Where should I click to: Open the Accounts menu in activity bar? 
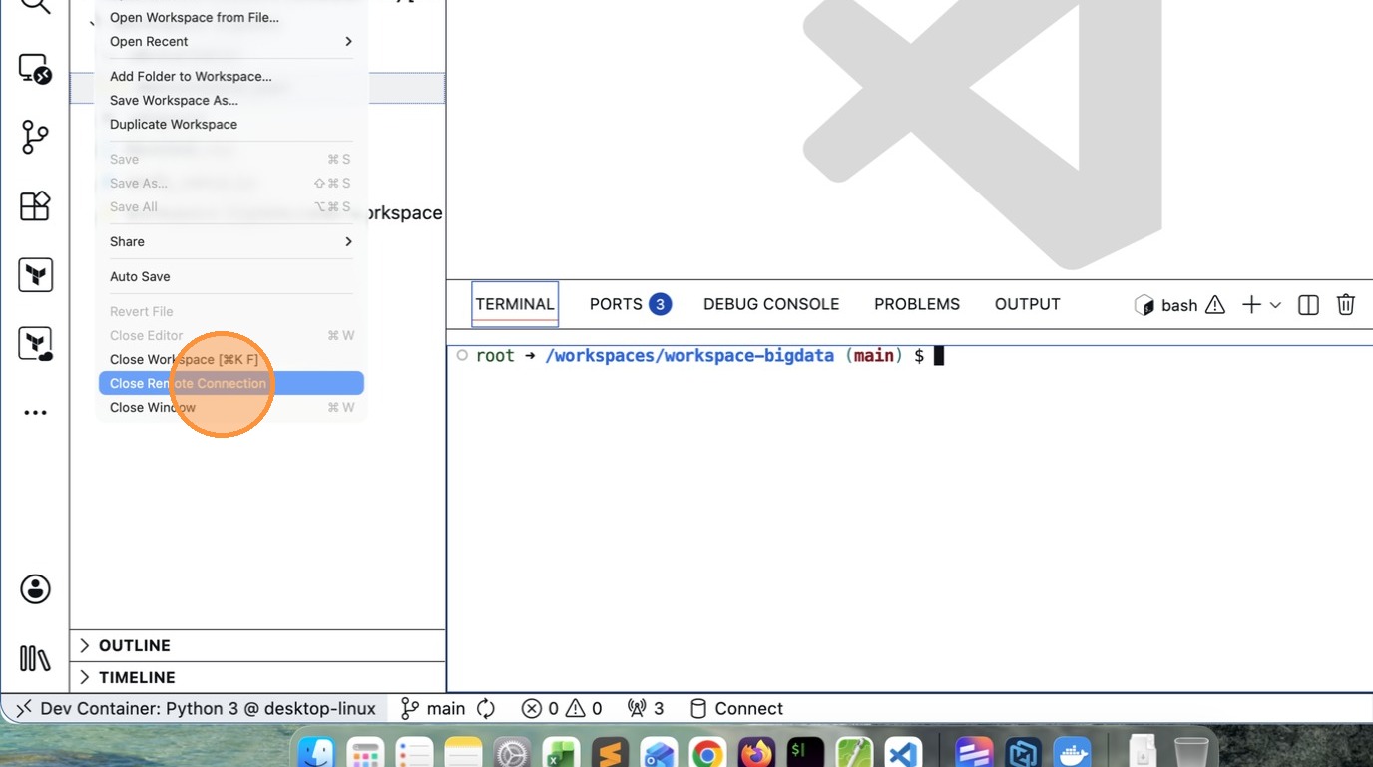click(x=35, y=589)
